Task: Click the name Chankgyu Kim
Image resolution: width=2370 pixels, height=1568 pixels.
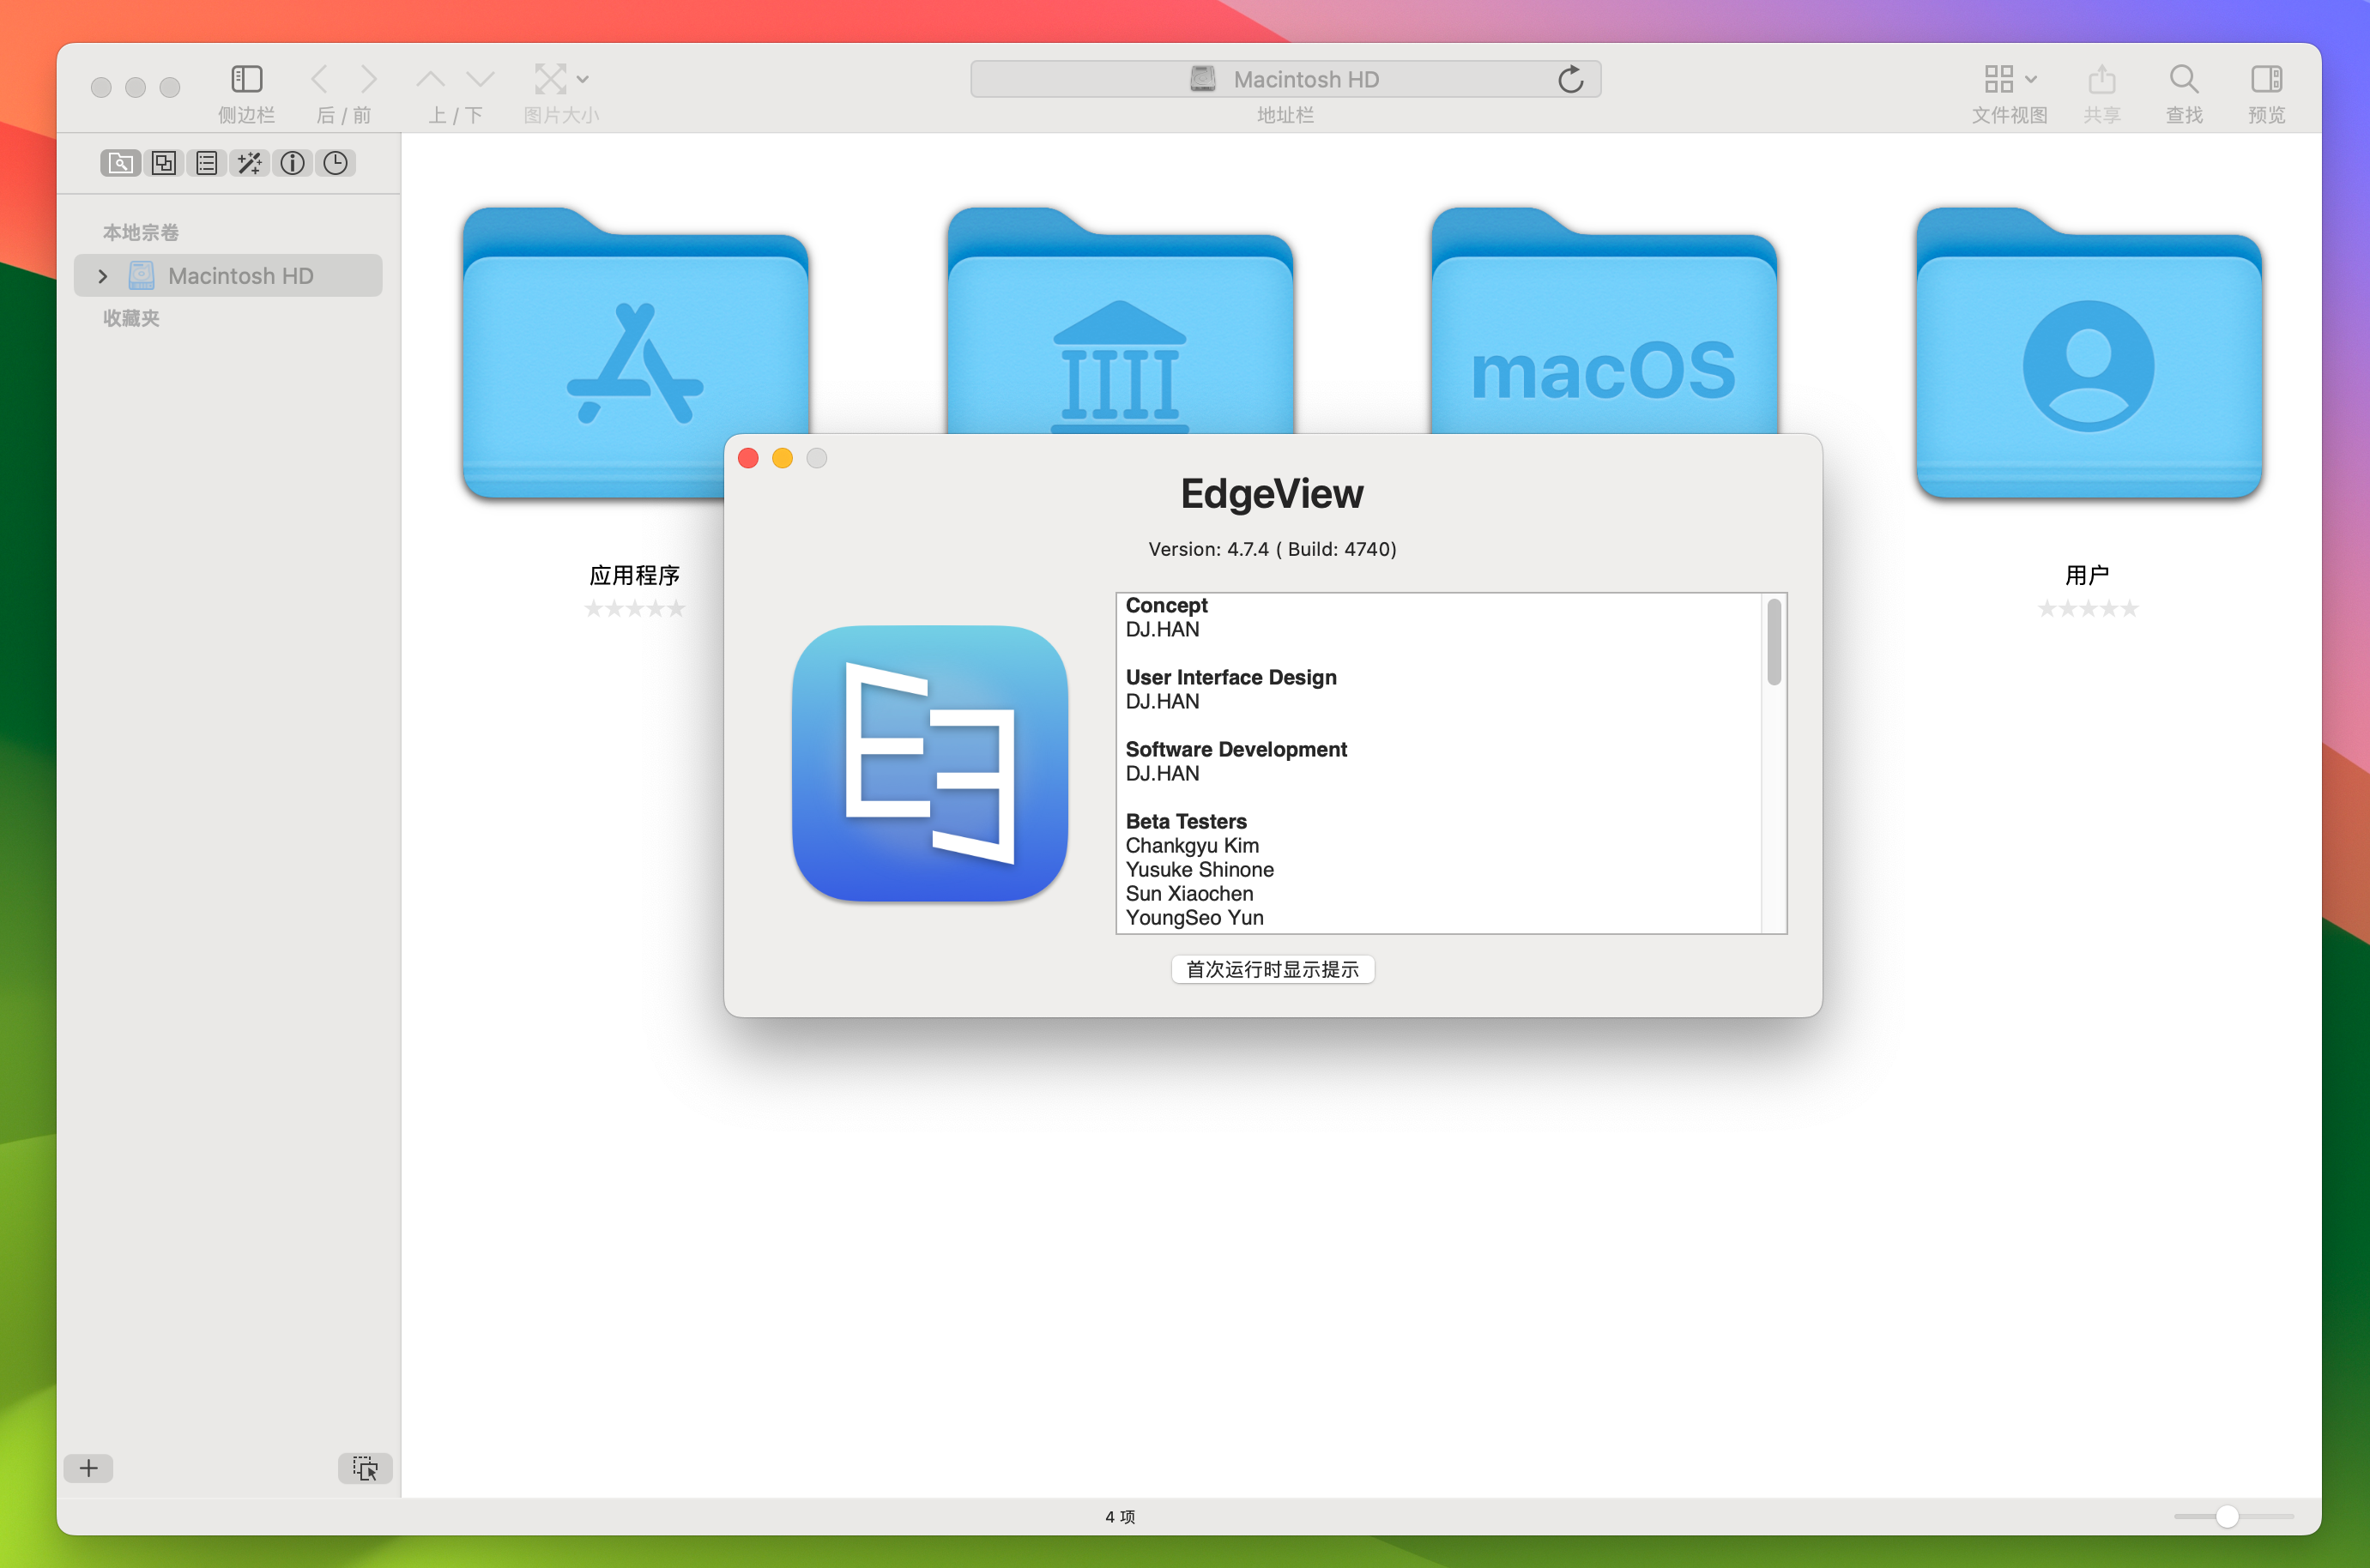Action: click(x=1192, y=845)
